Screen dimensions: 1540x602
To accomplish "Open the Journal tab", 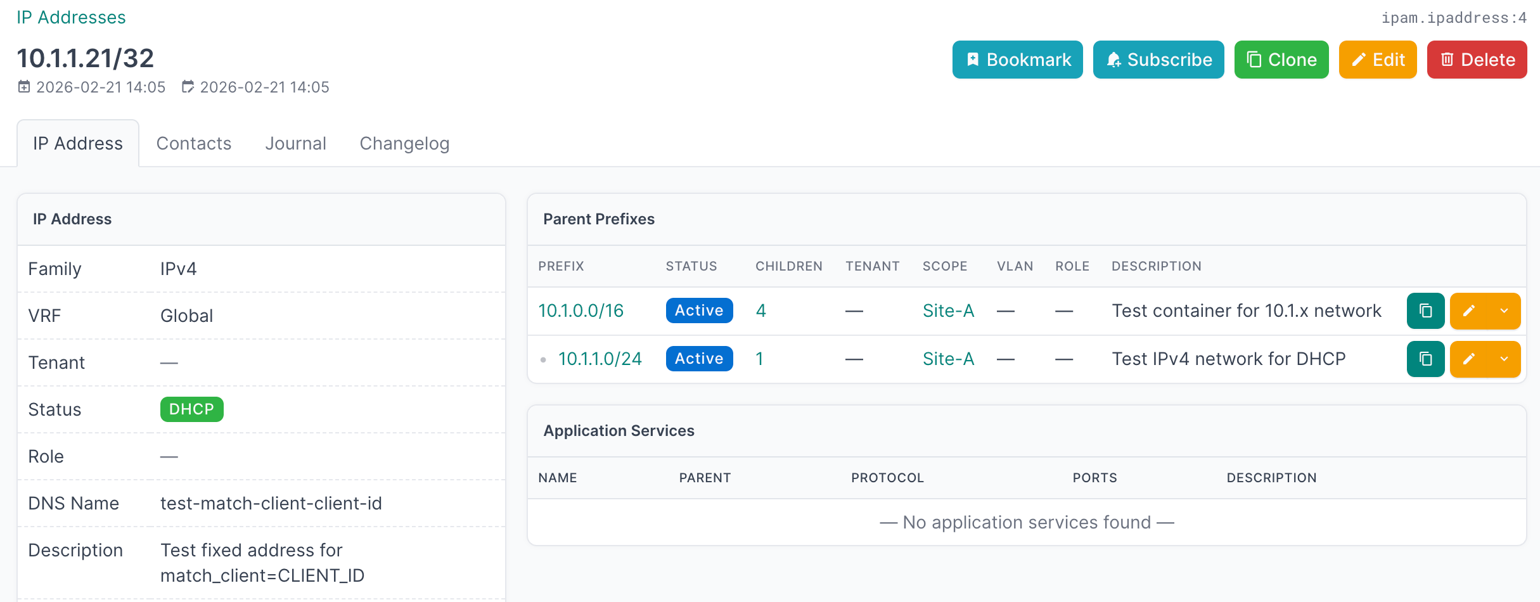I will (295, 144).
